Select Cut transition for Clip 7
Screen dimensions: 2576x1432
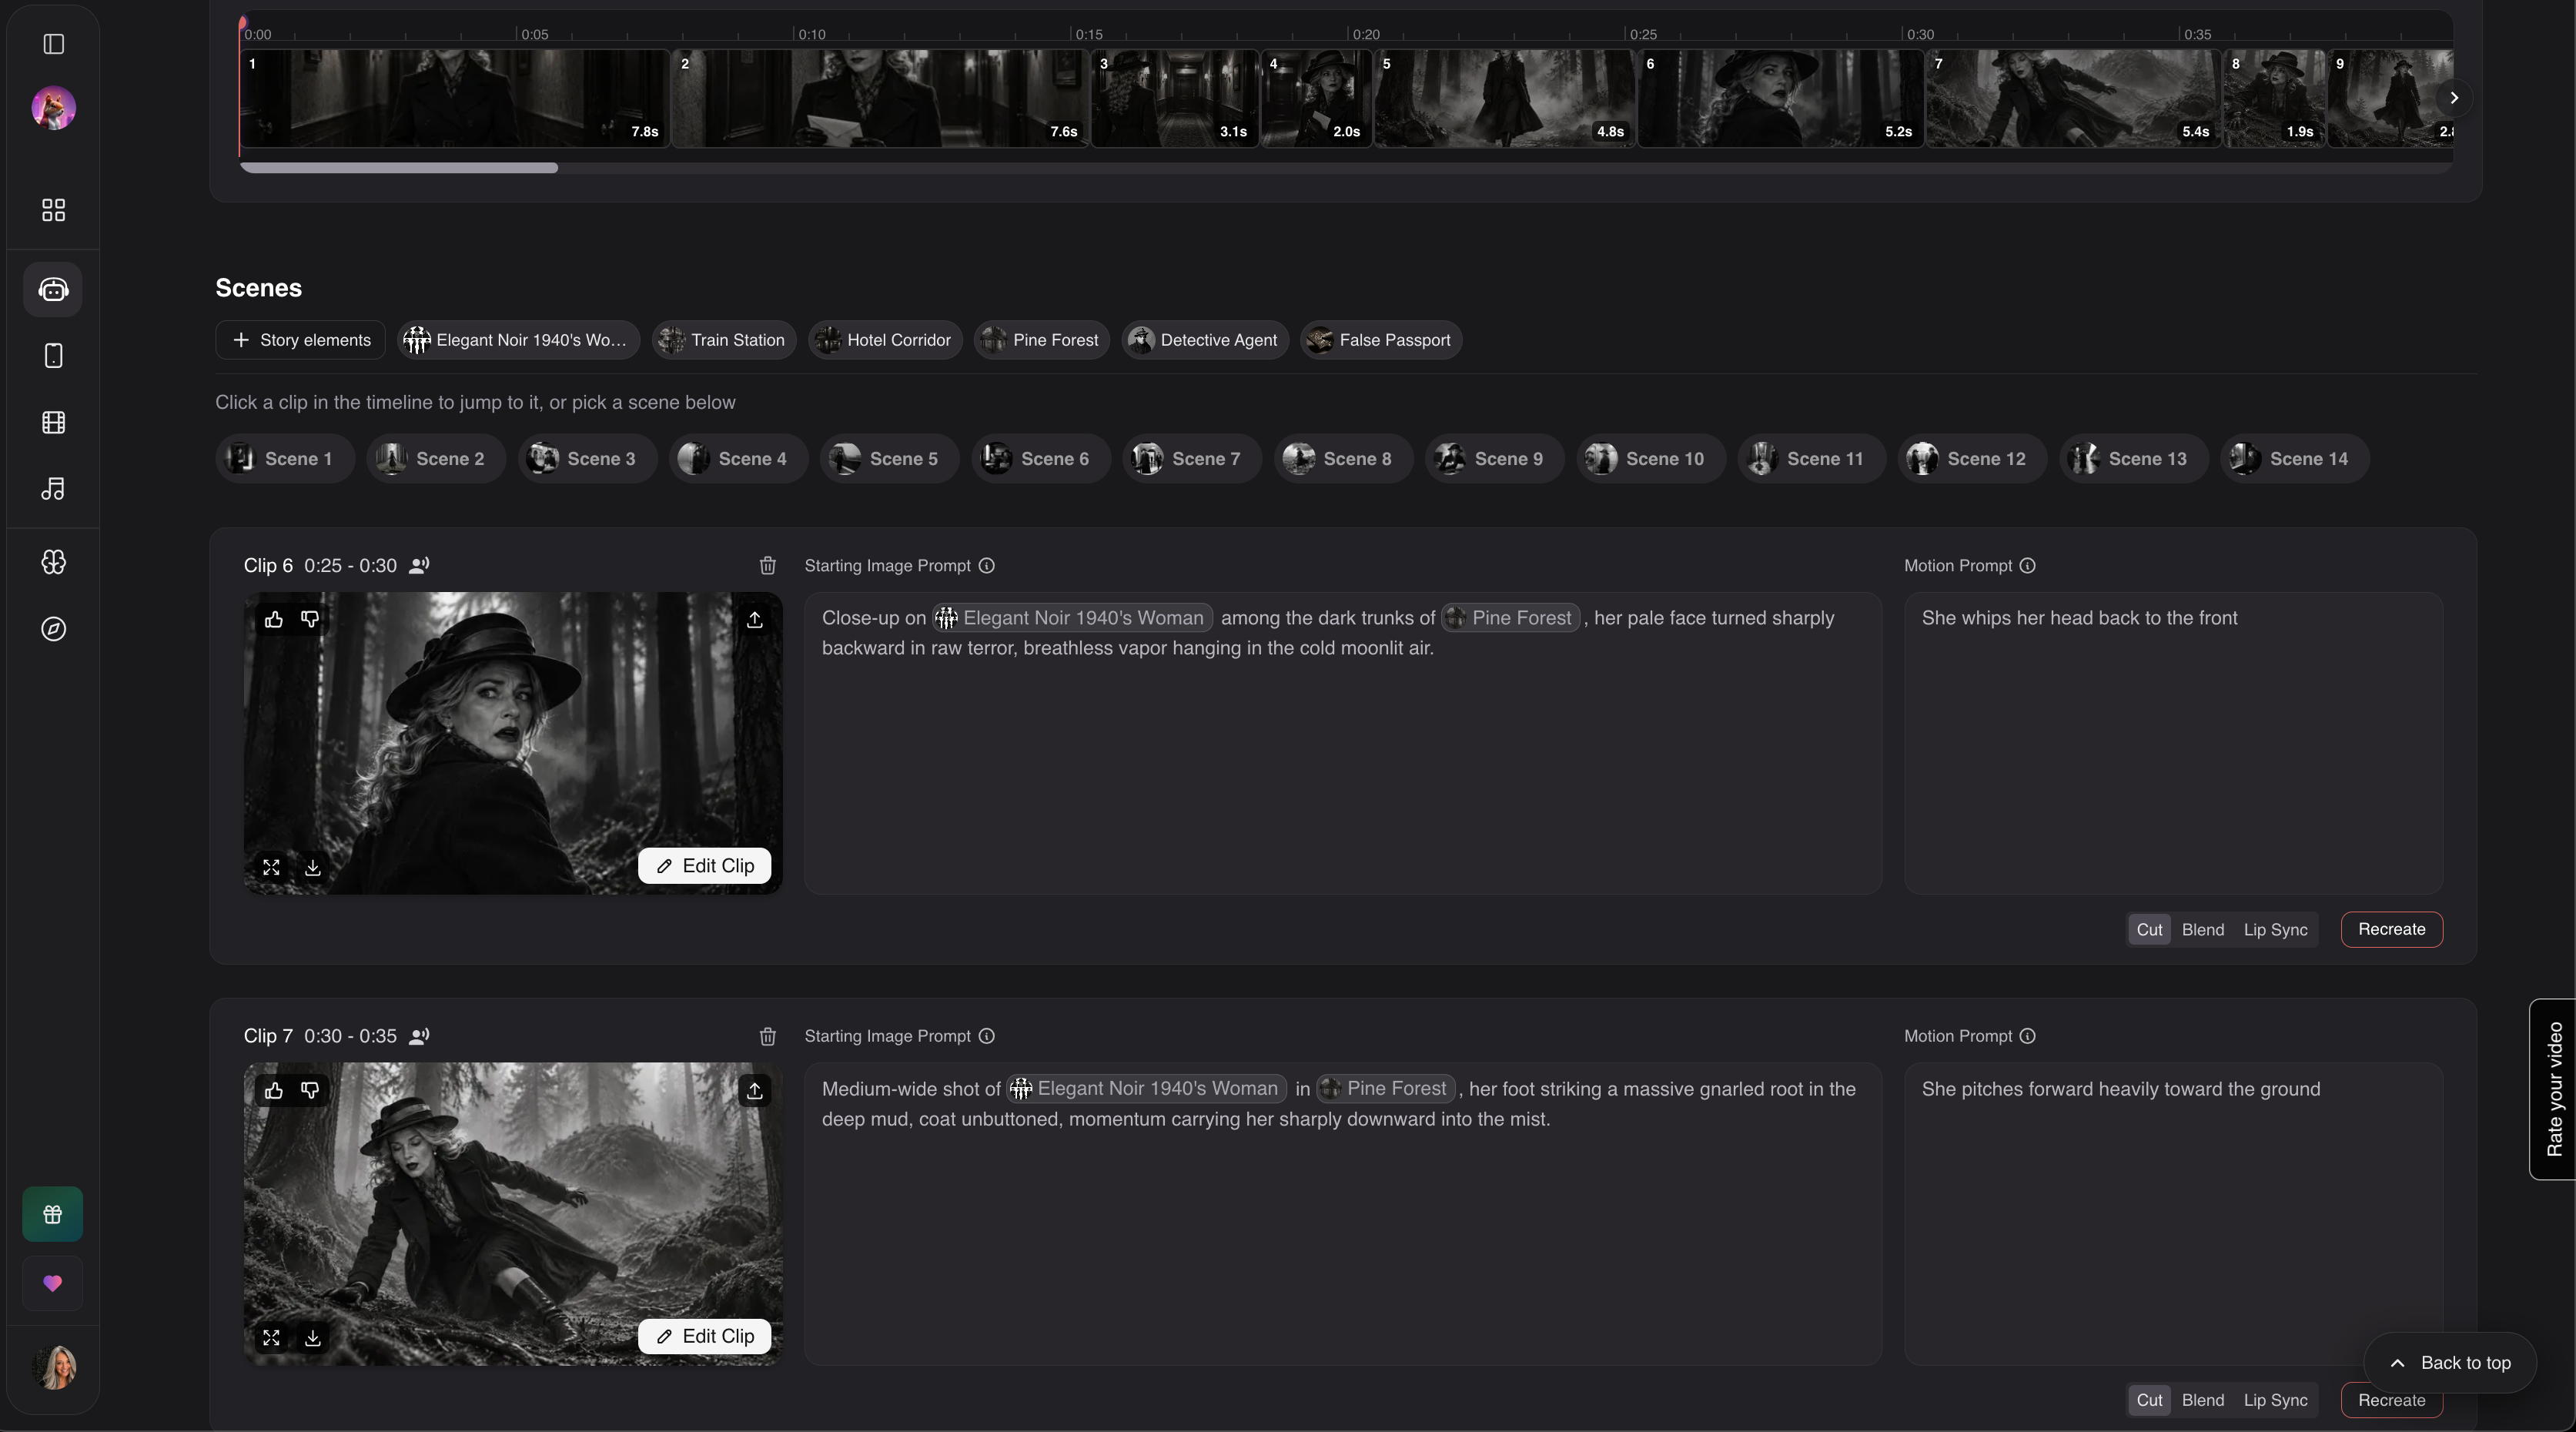[x=2149, y=1401]
